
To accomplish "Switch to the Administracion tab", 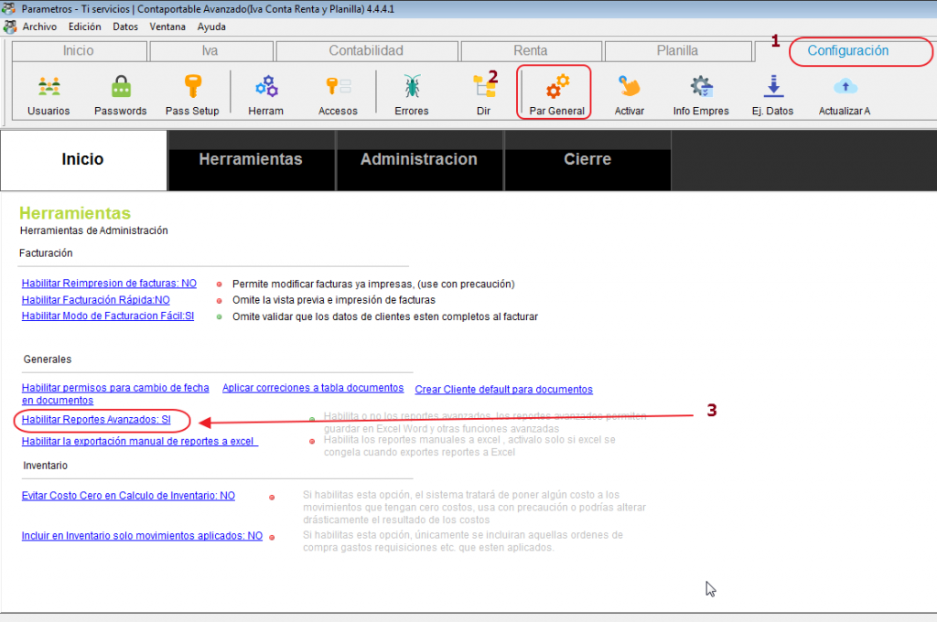I will point(418,159).
